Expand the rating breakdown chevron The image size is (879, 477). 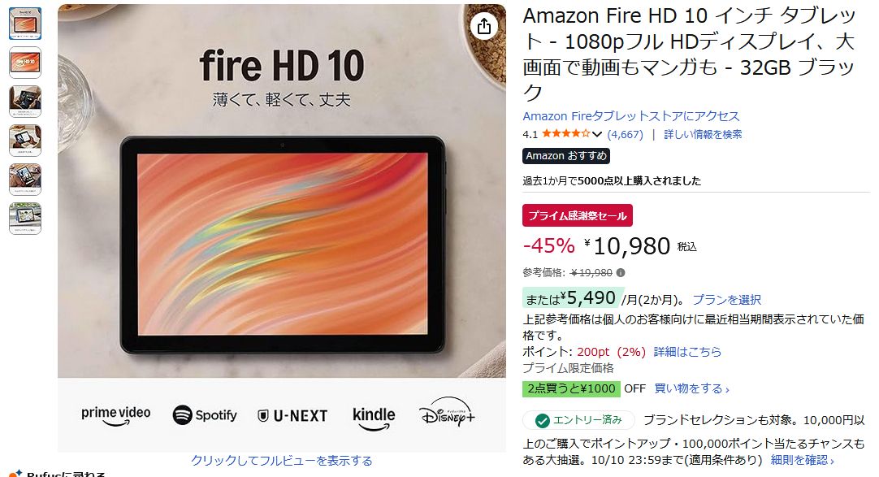[x=597, y=135]
